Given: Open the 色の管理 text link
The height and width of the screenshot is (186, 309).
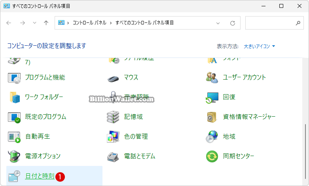Looking at the screenshot, I should click(x=136, y=136).
